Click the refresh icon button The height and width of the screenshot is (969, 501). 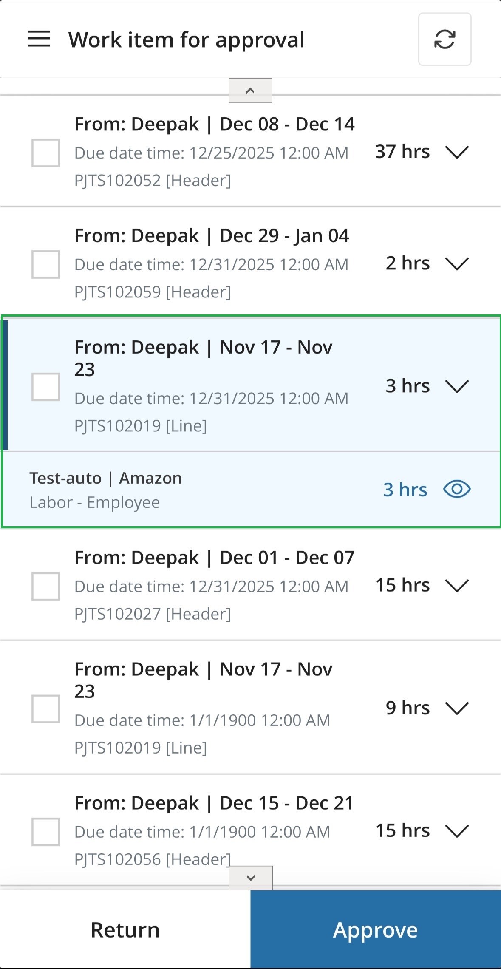click(x=444, y=40)
